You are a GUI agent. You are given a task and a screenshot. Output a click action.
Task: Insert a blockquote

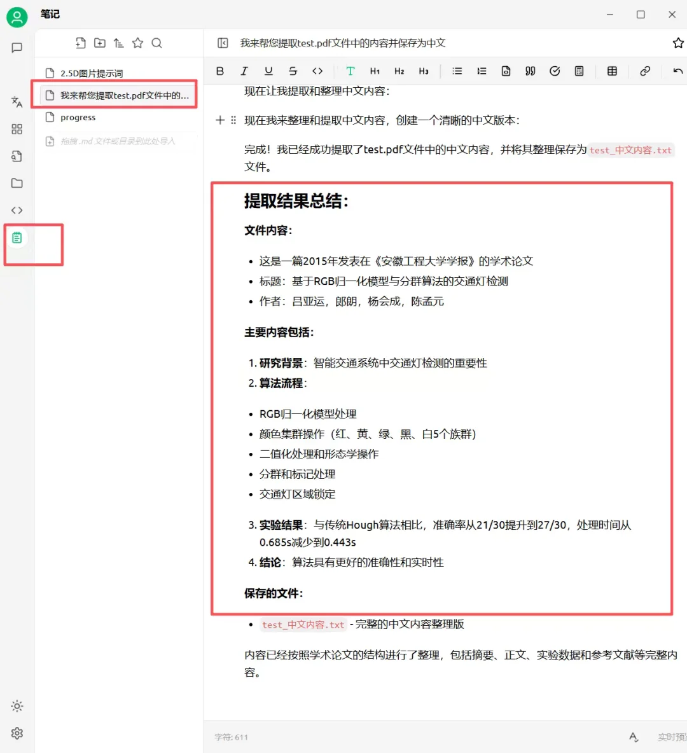point(530,71)
